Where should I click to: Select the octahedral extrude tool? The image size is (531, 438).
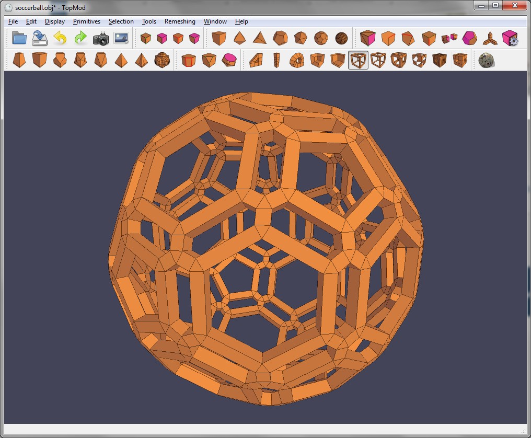pyautogui.click(x=100, y=60)
